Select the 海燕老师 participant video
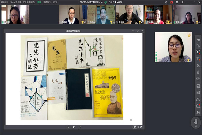 pos(187,15)
